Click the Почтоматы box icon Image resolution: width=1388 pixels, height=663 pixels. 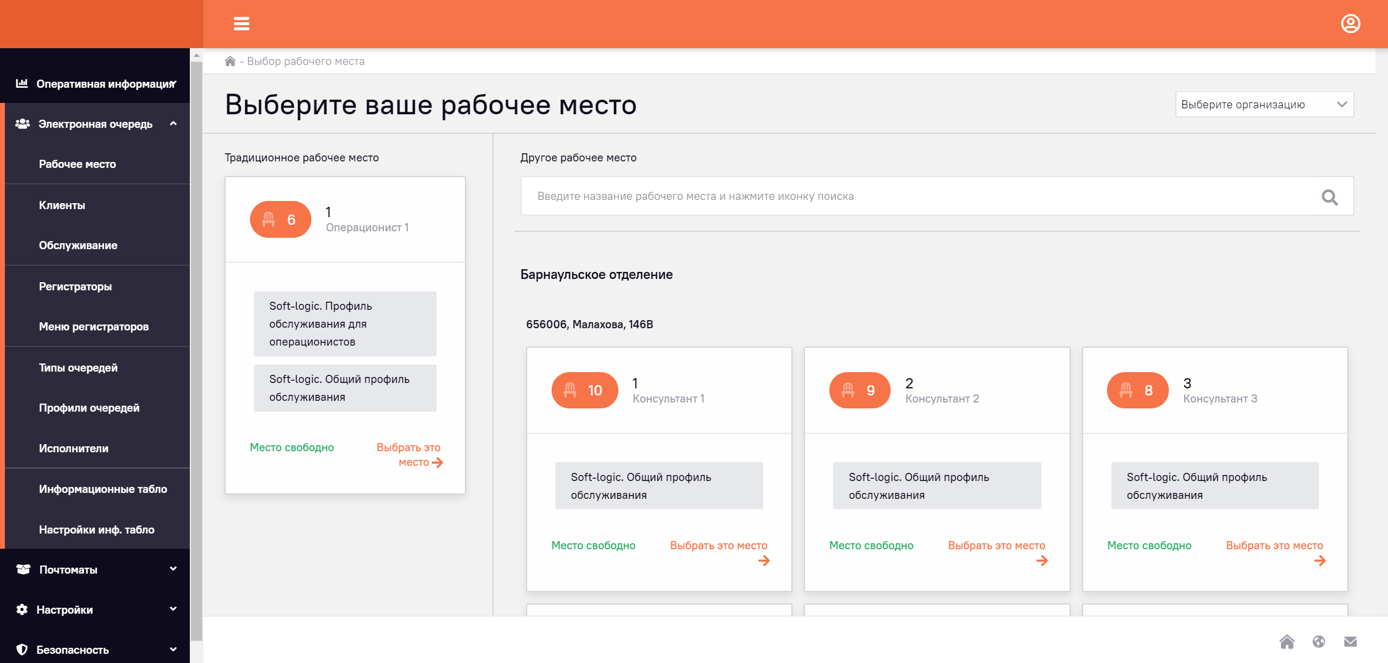coord(23,569)
